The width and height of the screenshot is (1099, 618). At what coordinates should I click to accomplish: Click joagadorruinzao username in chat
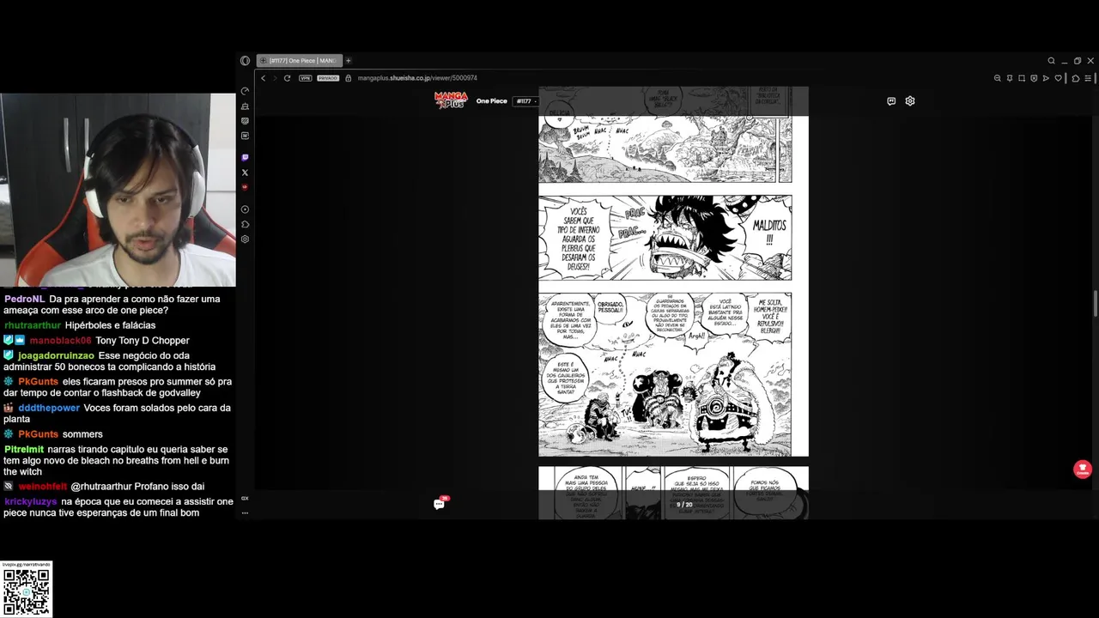56,355
